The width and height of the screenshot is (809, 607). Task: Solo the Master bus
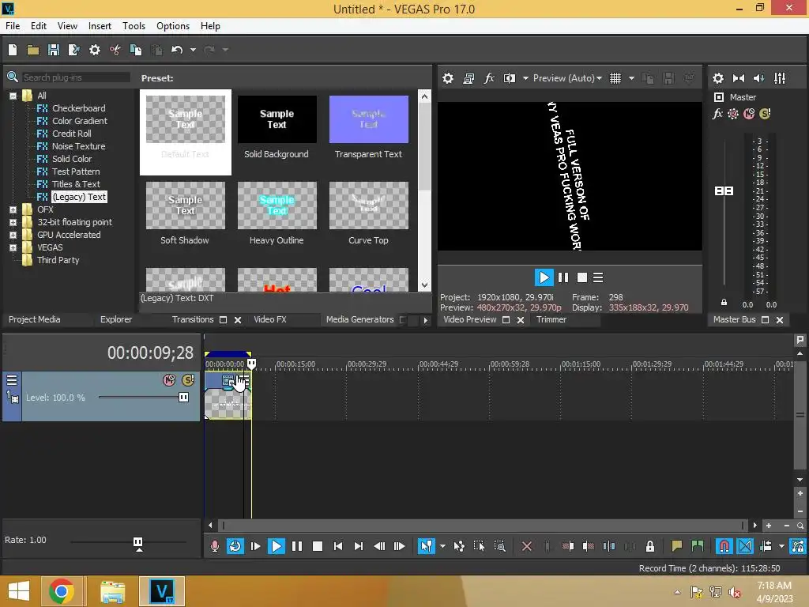tap(765, 114)
